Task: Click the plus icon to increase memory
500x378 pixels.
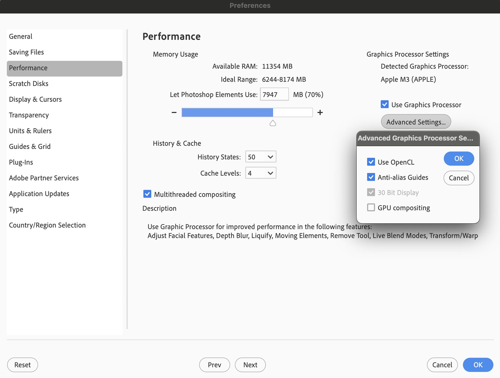Action: pyautogui.click(x=320, y=112)
